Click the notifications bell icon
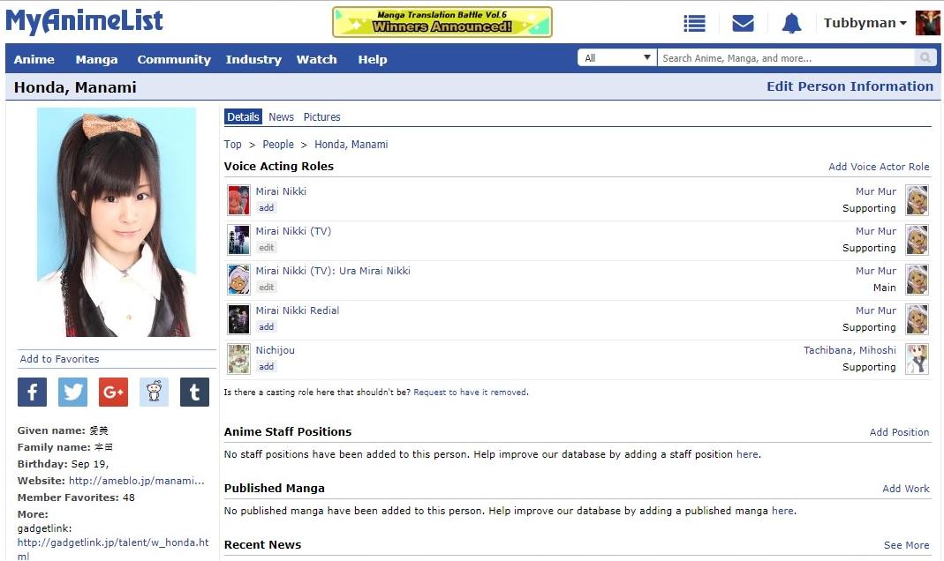Viewport: 944px width, 561px height. pos(791,24)
